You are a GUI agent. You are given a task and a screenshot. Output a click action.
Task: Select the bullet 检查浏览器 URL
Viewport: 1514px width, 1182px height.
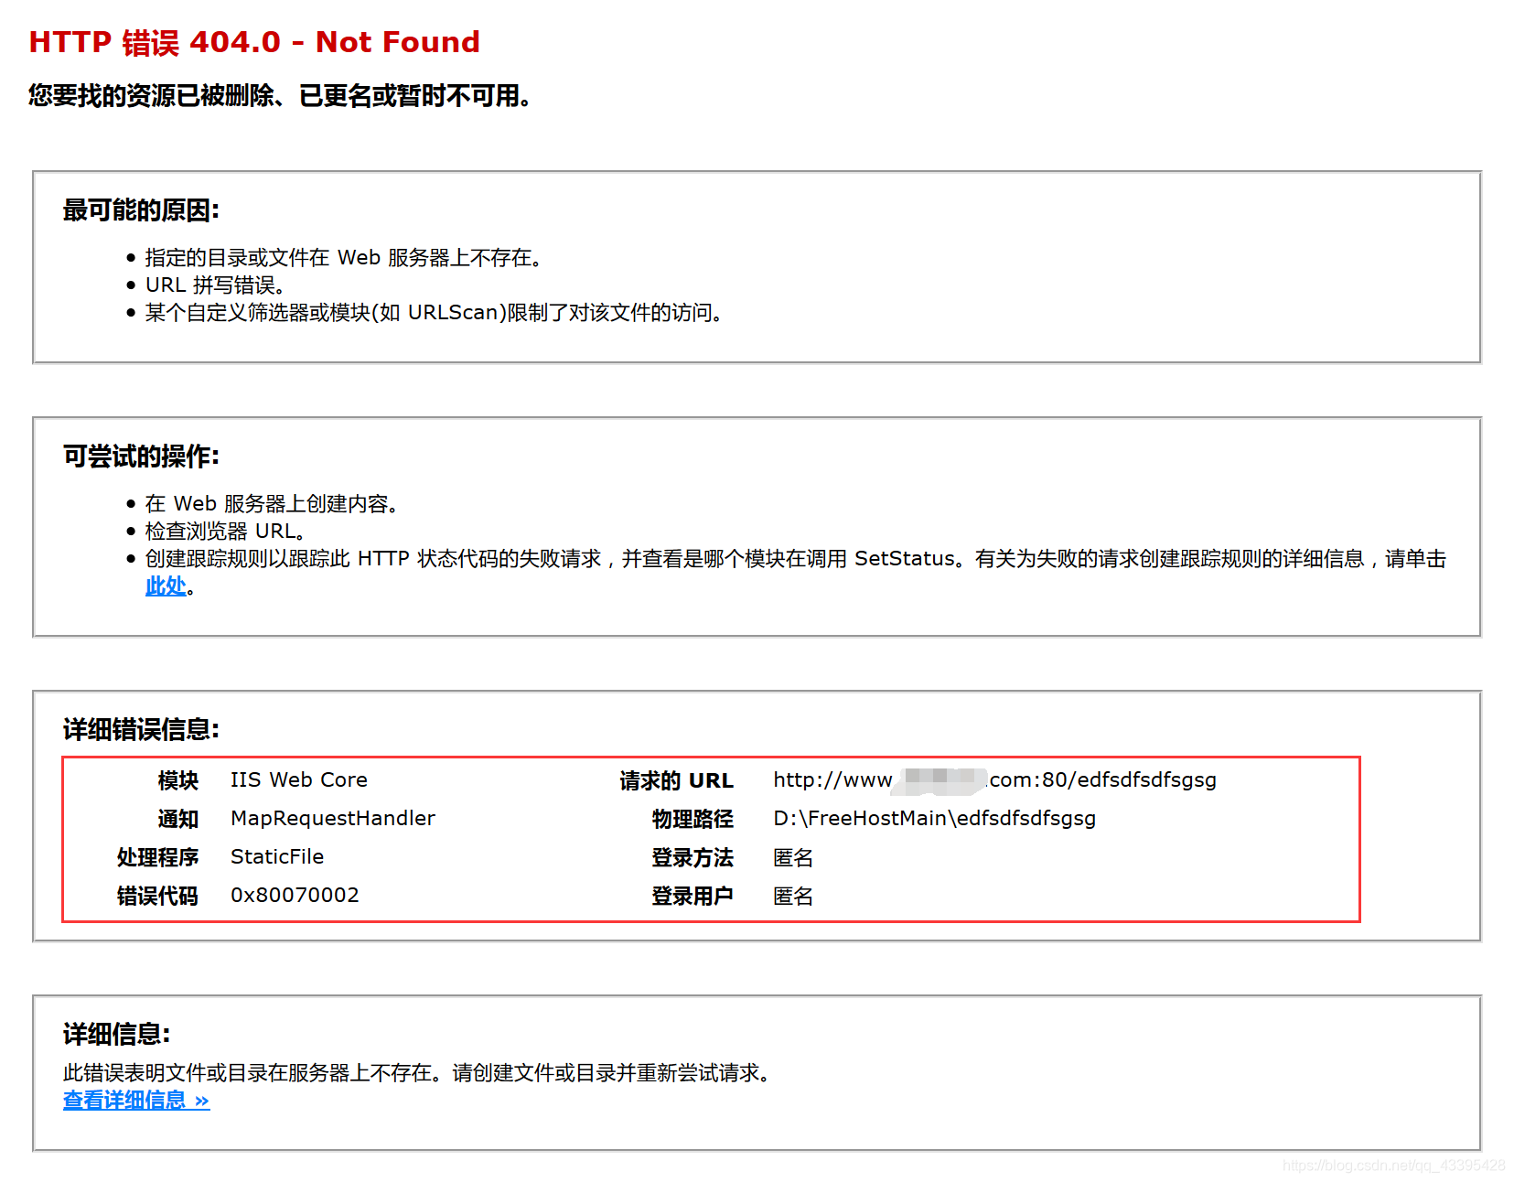[x=225, y=532]
